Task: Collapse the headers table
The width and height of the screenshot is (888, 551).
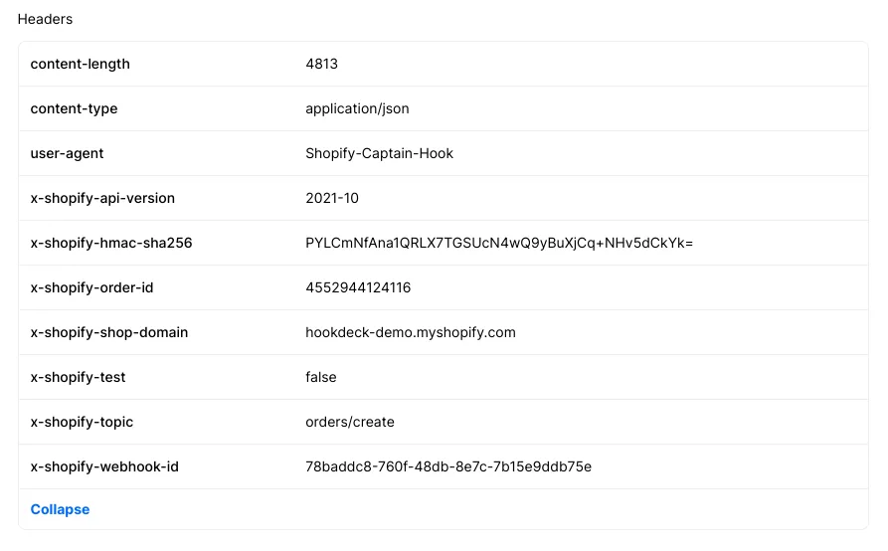Action: coord(60,509)
